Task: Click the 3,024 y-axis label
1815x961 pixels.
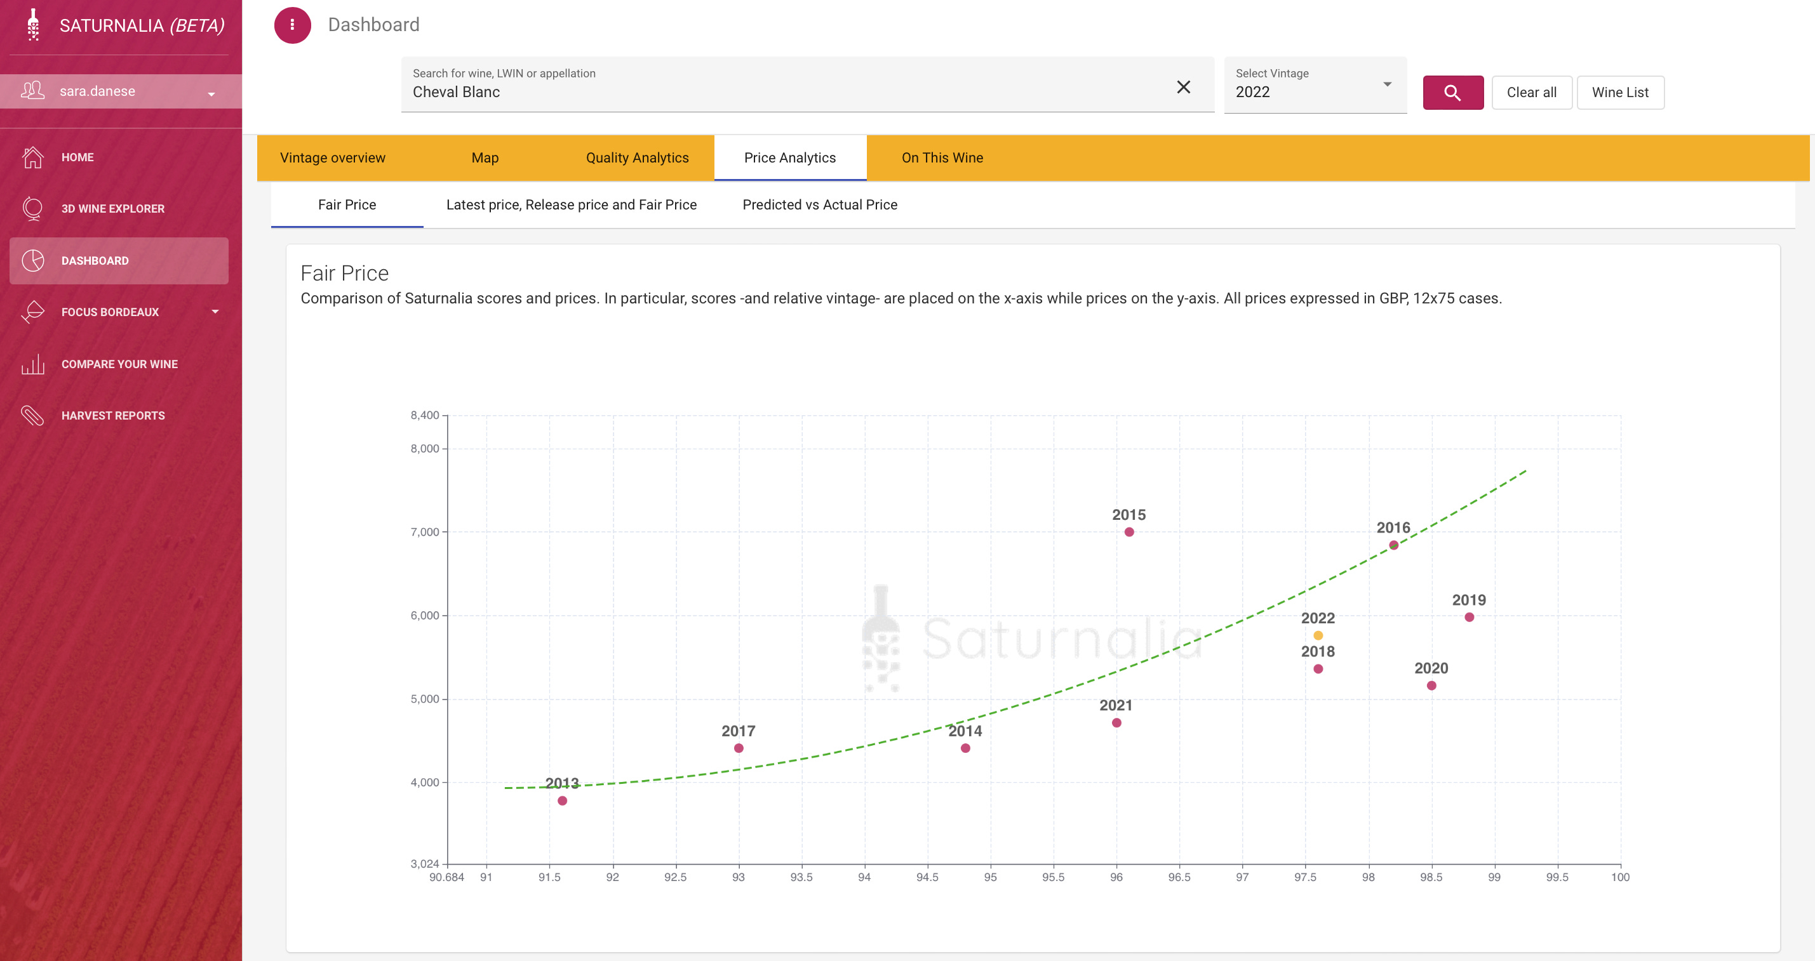Action: click(x=425, y=864)
